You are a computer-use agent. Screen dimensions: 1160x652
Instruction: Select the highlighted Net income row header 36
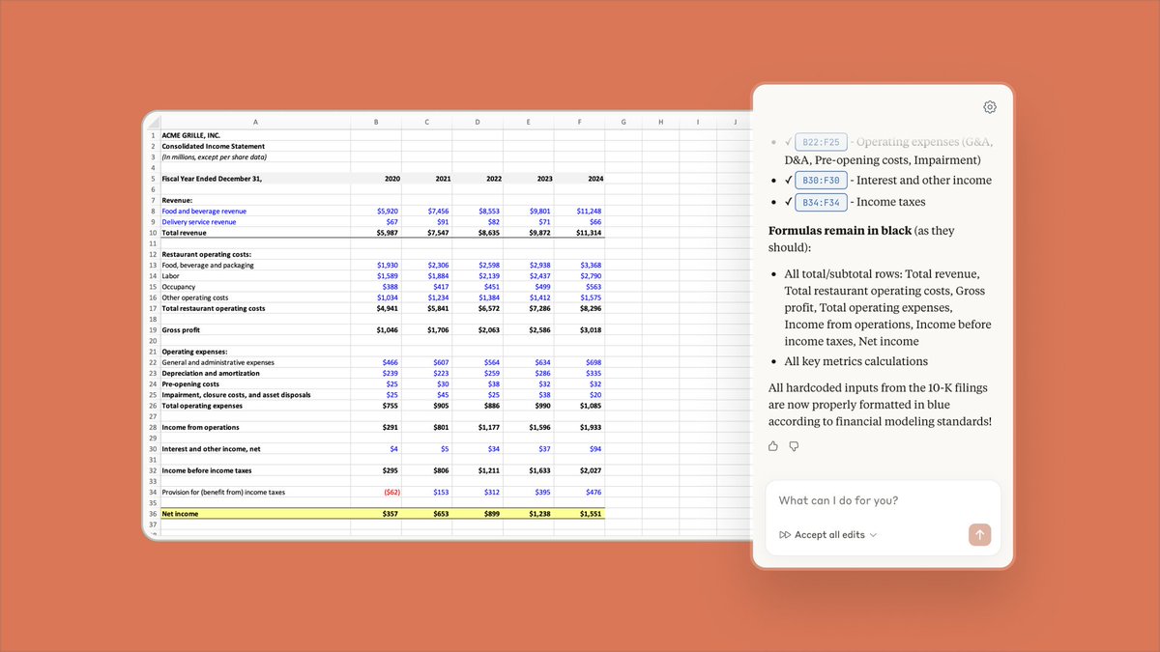(152, 513)
